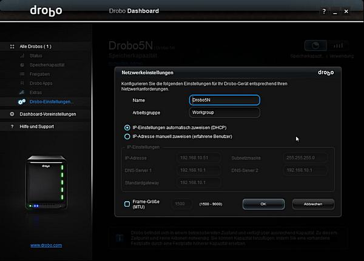Click the Status bar-chart icon in sidebar
Screen dimensions: 364x261
[22, 56]
